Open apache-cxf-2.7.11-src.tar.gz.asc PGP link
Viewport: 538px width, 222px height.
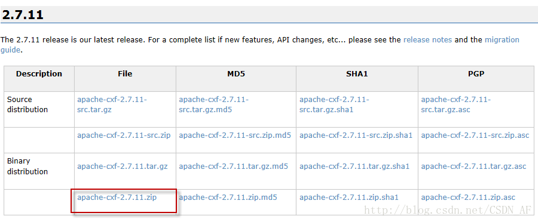click(x=456, y=104)
